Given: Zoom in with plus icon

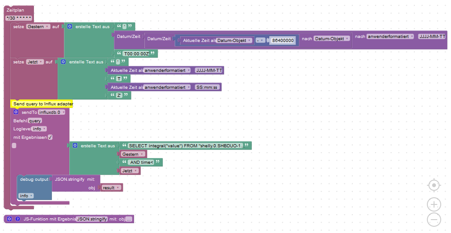Looking at the screenshot, I should (434, 205).
